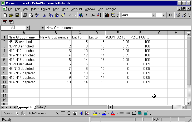The height and width of the screenshot is (122, 192).
Task: Select the drawing objects arrow pointer
Action: (17, 113)
